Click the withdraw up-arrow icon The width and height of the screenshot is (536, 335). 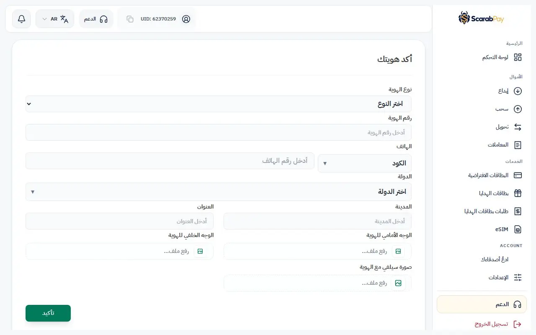click(518, 109)
